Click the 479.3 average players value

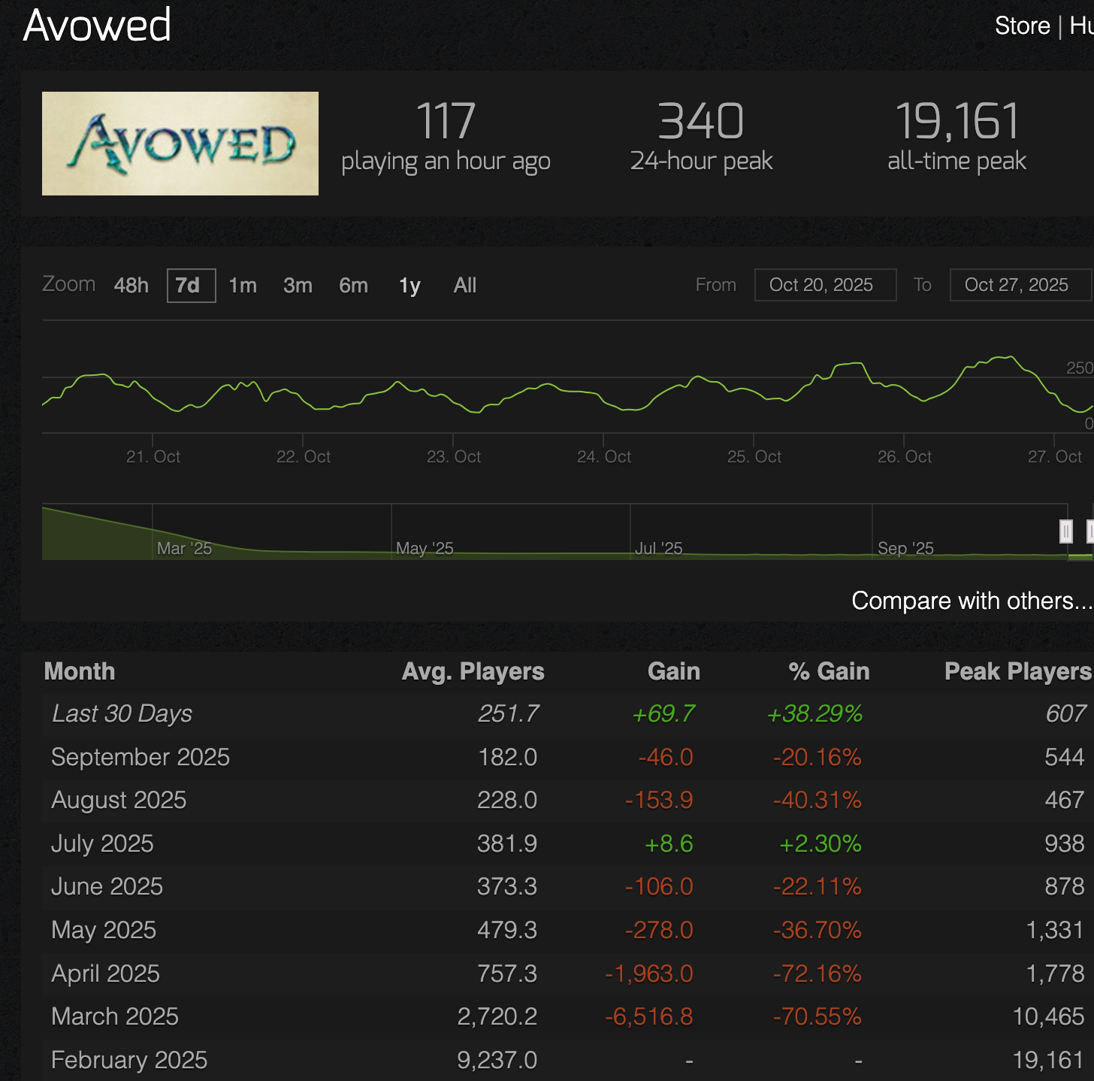[507, 930]
